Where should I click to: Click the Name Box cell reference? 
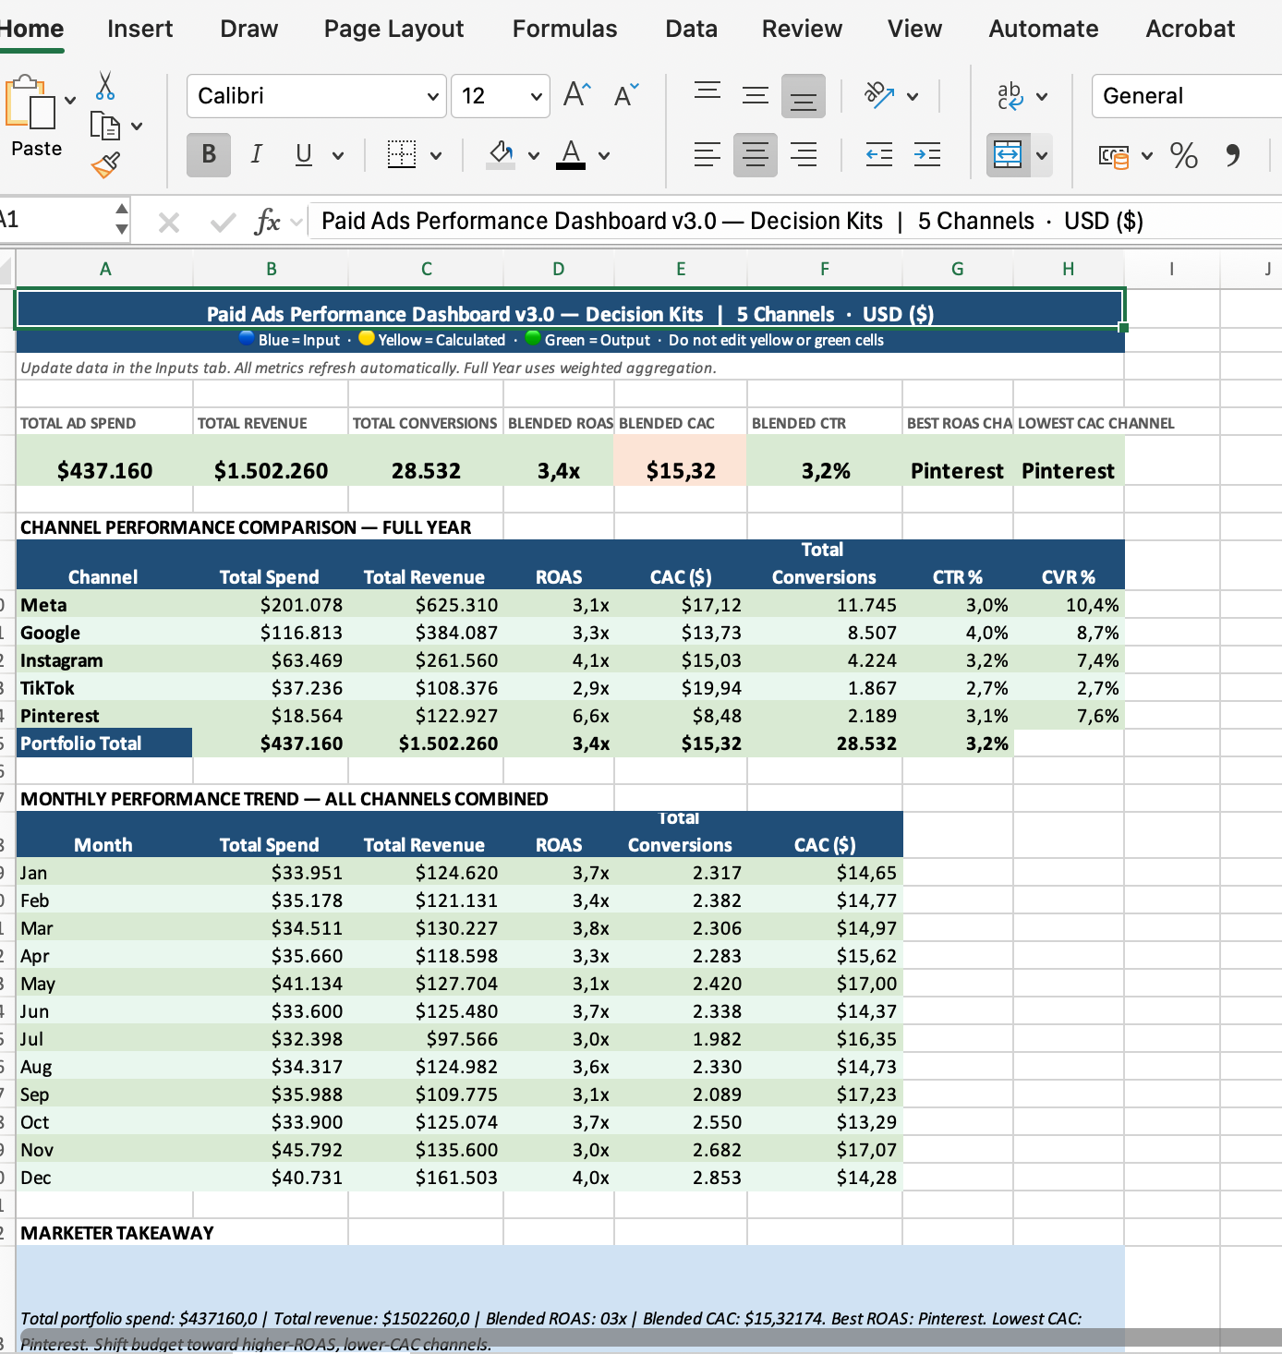click(x=55, y=220)
